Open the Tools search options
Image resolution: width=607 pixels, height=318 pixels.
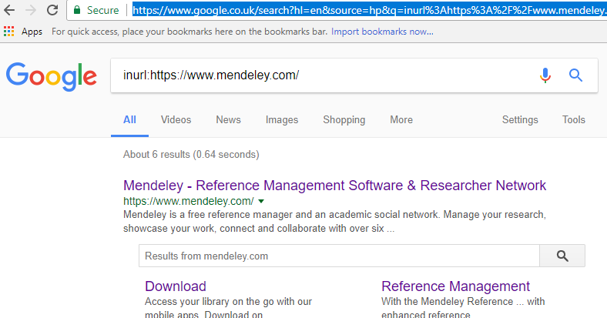[573, 119]
